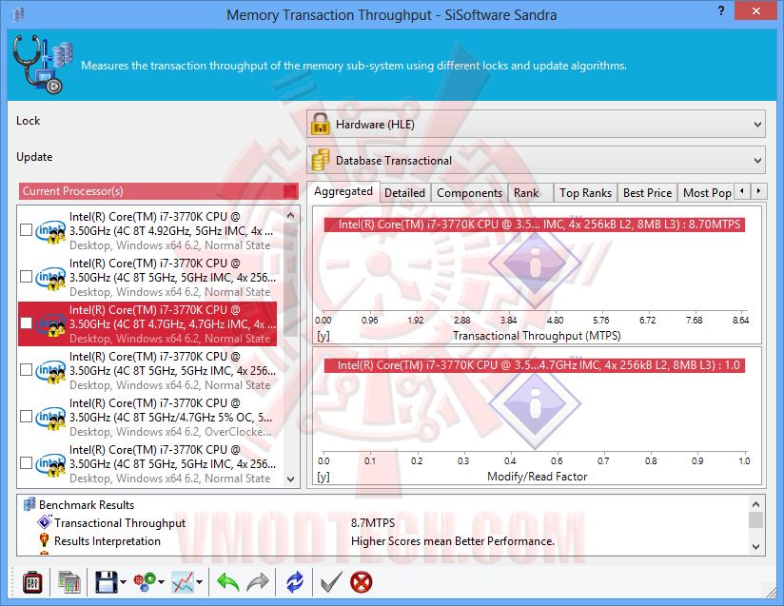Click the processor list scroll-up arrow
Image resolution: width=784 pixels, height=606 pixels.
pos(291,216)
